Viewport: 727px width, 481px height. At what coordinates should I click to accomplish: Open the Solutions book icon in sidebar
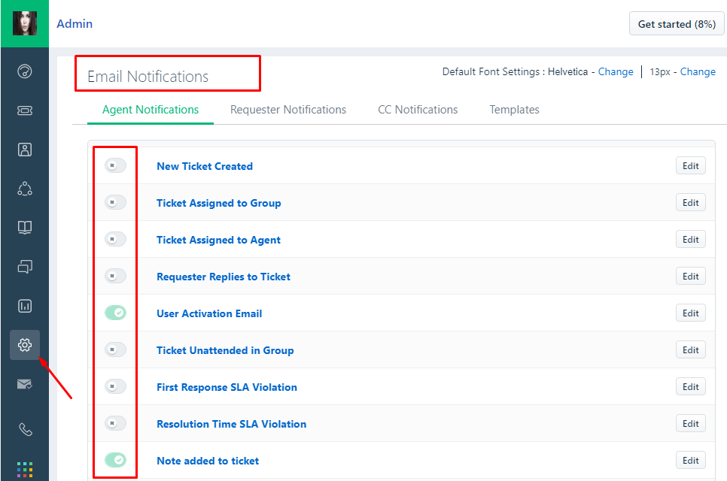pyautogui.click(x=25, y=227)
